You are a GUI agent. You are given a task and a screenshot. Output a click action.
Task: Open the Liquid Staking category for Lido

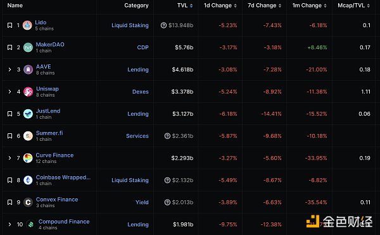[130, 25]
